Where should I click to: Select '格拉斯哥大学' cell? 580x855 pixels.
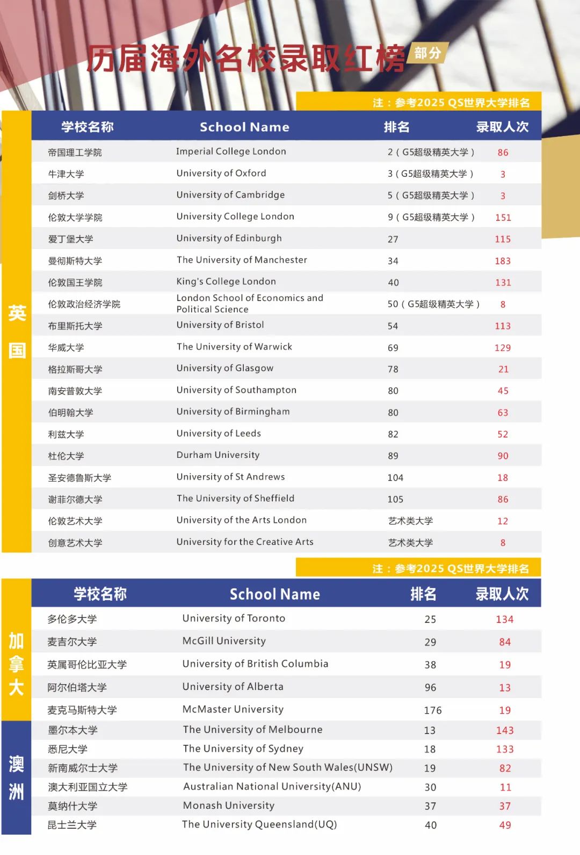(75, 370)
